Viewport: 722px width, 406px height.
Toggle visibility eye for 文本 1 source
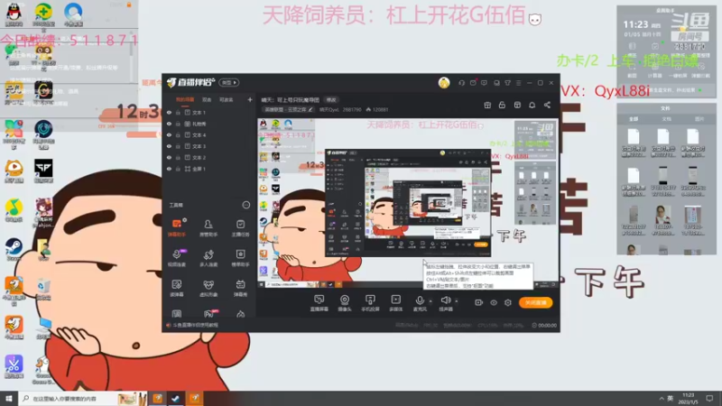[x=169, y=112]
